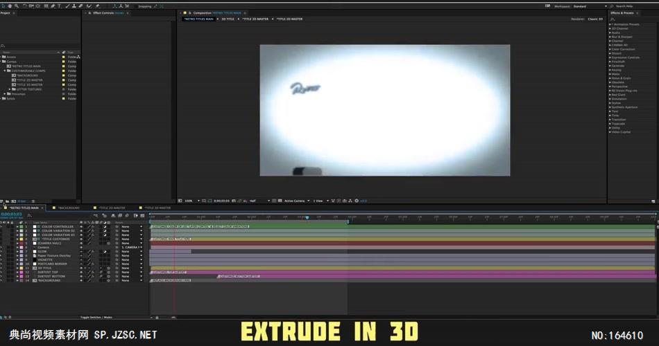Switch to the *BACKGROUND timeline tab

68,208
